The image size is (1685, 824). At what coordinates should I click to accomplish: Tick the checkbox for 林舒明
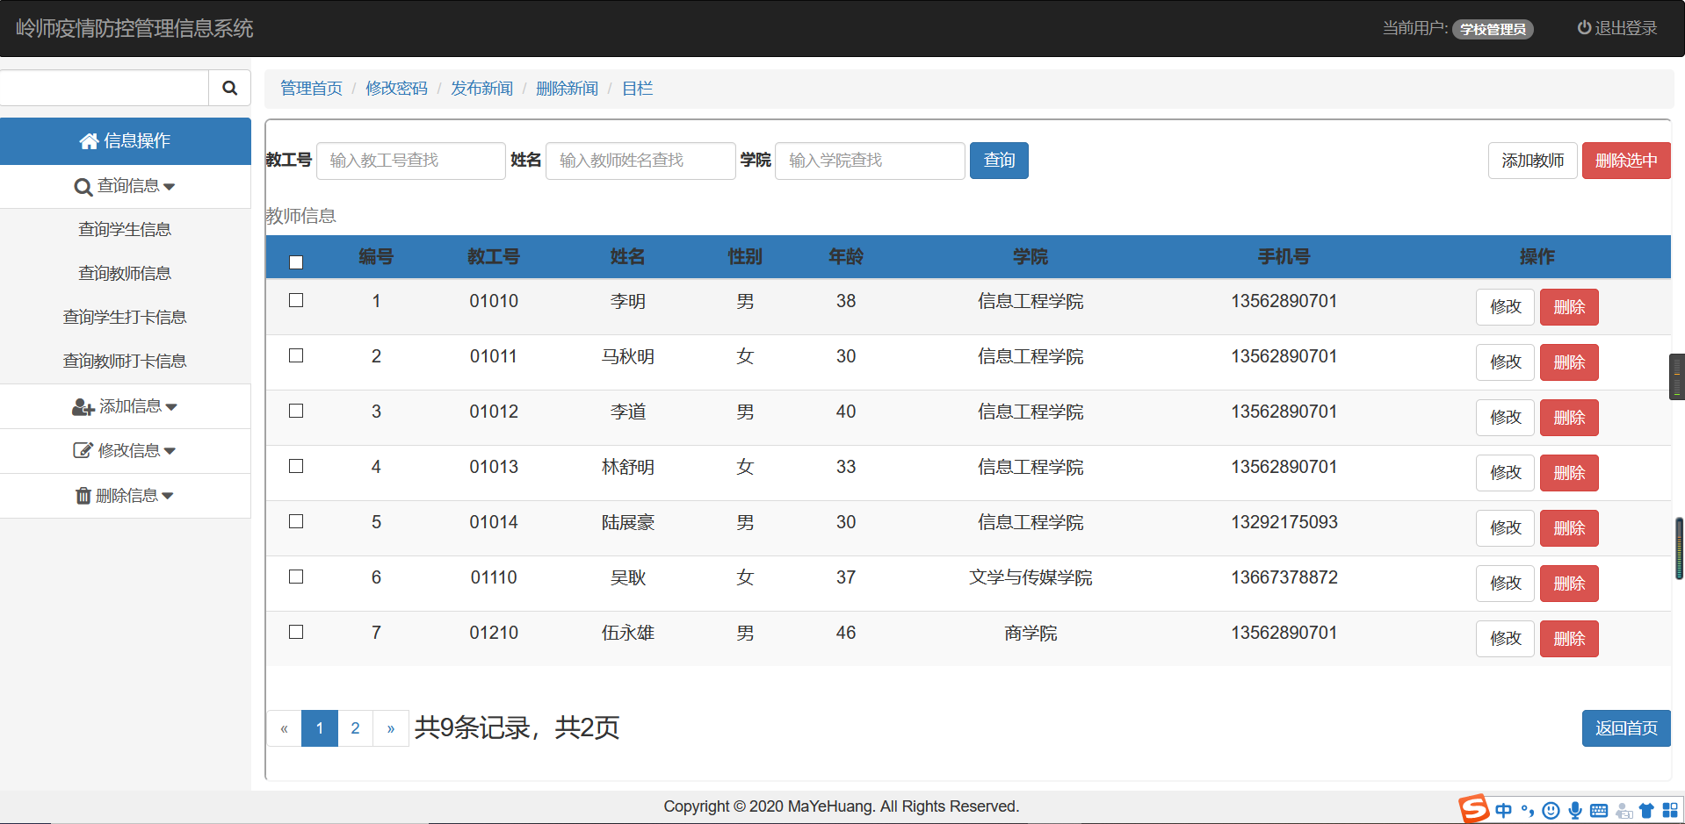tap(296, 466)
